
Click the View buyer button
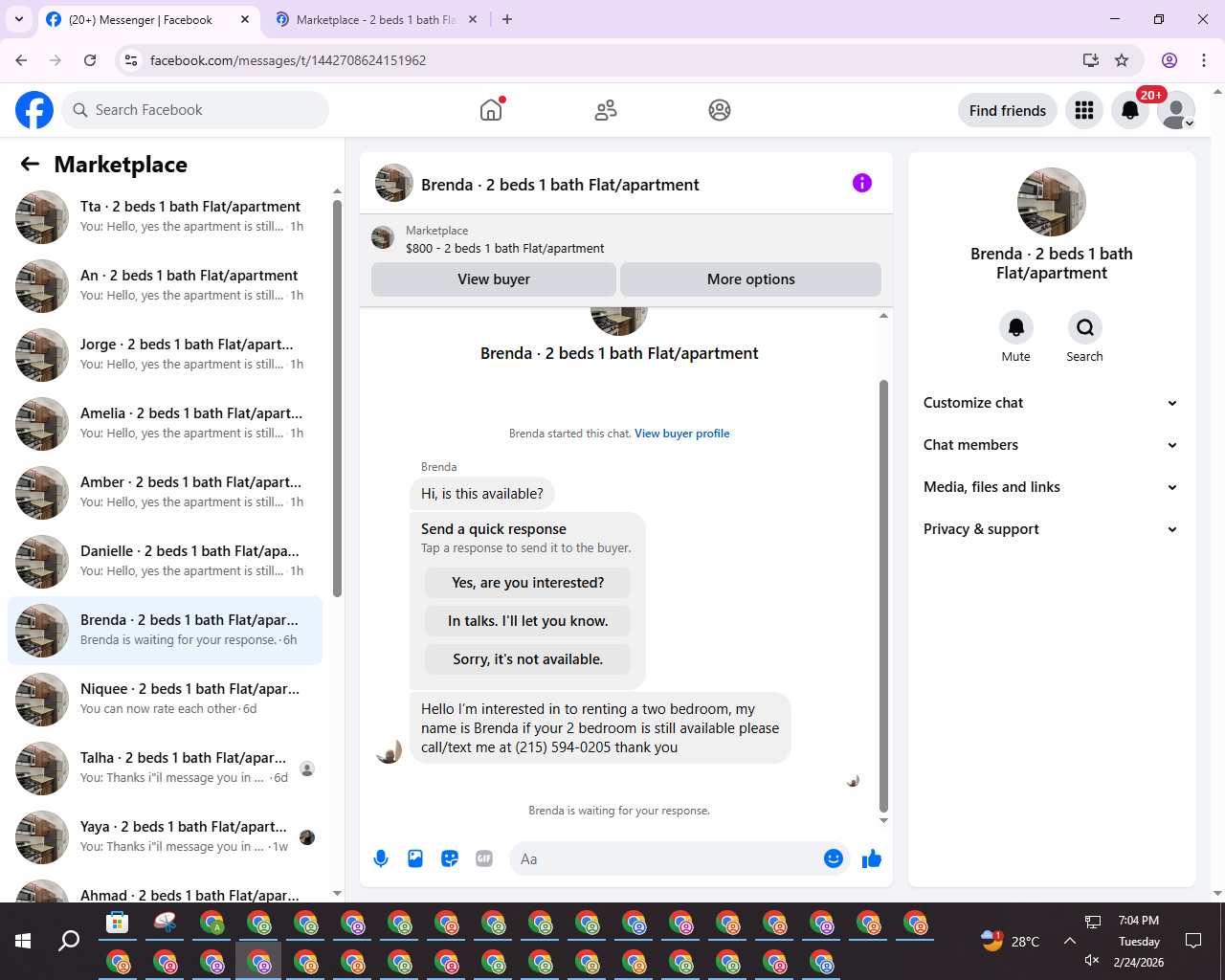(x=494, y=279)
